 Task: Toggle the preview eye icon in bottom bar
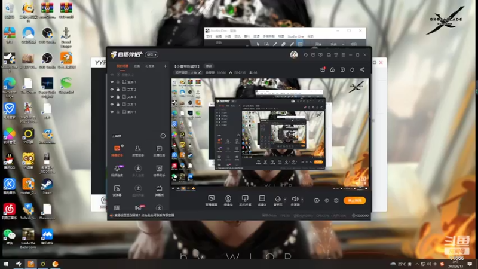pos(326,200)
